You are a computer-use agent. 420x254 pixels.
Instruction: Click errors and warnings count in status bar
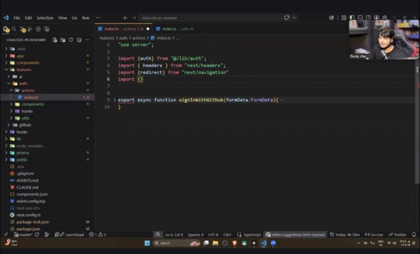(x=98, y=235)
